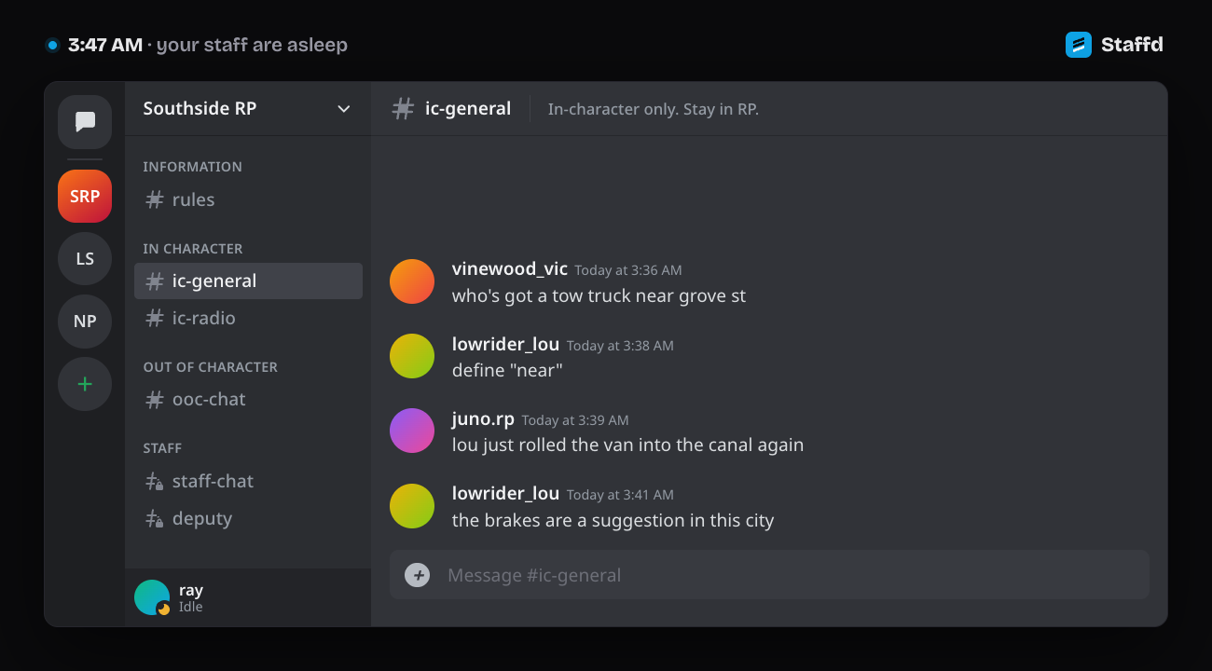
Task: Switch to the LS server
Action: pos(85,258)
